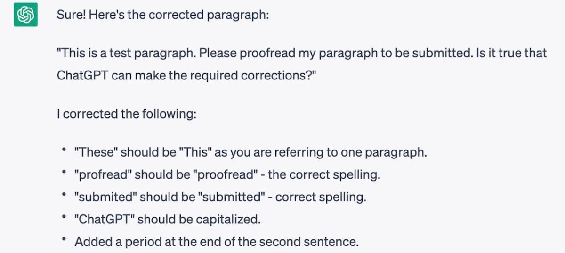565x253 pixels.
Task: Click the "Sure! Here's the corrected paragraph:" line
Action: 163,14
